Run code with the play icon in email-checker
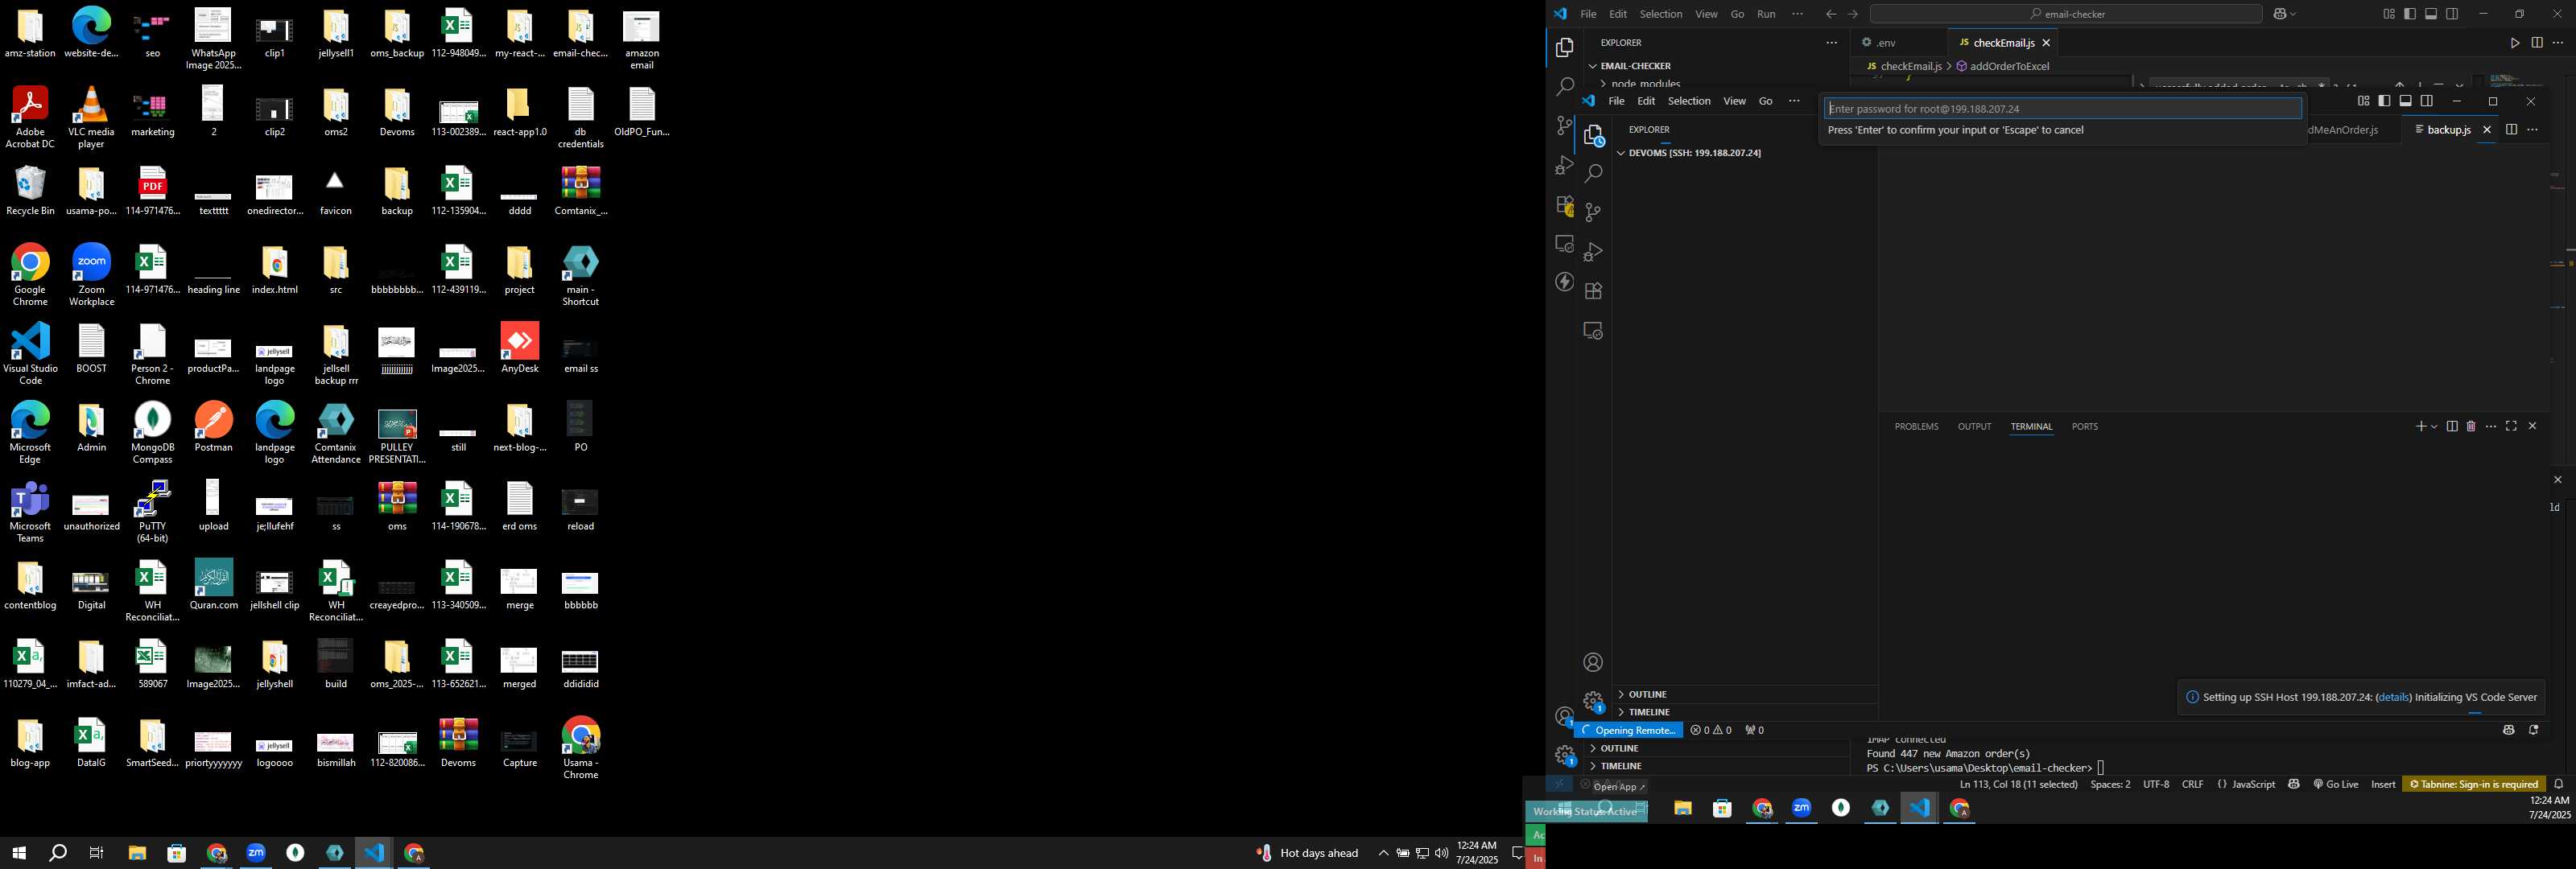The image size is (2576, 869). coord(2515,43)
